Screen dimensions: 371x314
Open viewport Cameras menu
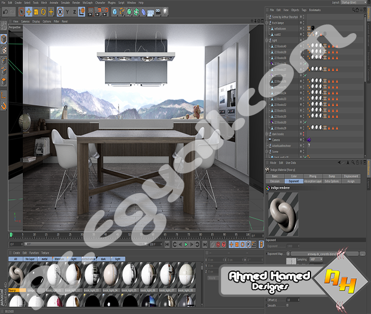[25, 21]
